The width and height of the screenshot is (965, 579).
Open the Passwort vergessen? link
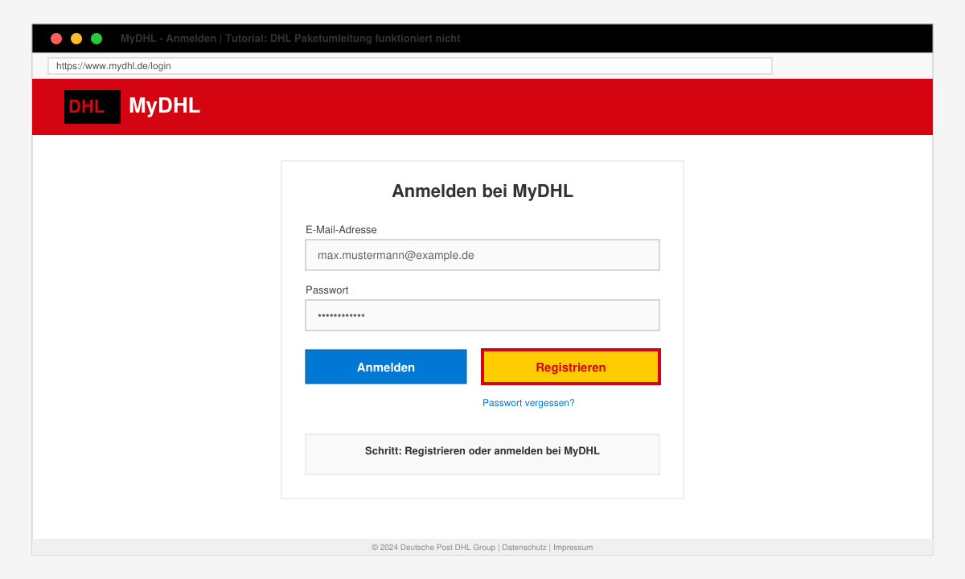pyautogui.click(x=528, y=403)
